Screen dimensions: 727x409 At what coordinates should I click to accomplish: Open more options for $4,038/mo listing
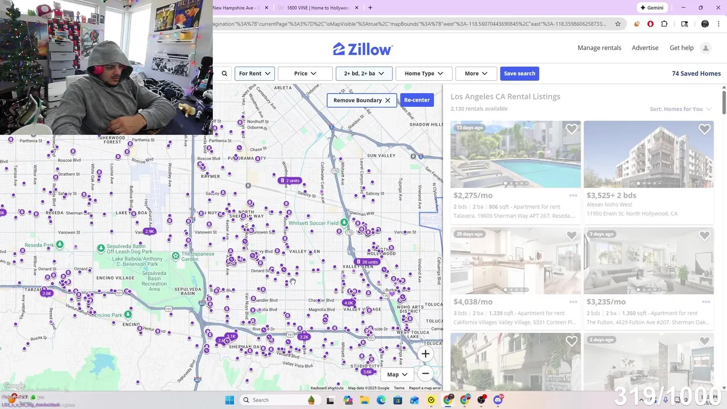[573, 302]
